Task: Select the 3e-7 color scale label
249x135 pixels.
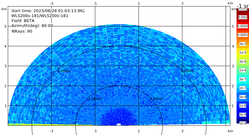Action: pos(243,79)
